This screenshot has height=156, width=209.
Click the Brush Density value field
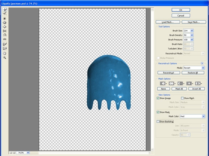tap(187, 35)
